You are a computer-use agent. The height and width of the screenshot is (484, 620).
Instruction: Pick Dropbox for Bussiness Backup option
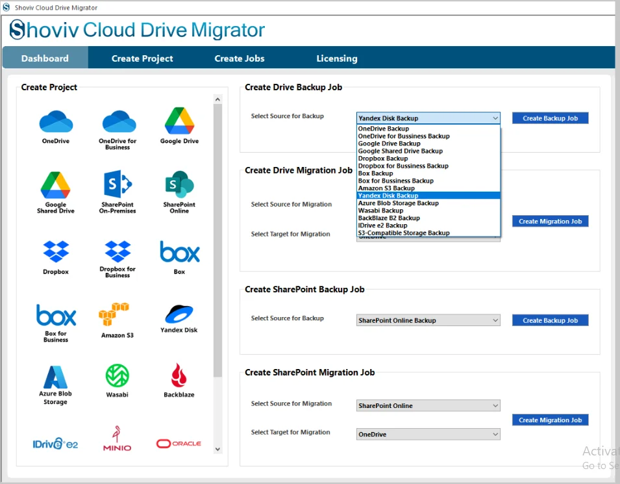click(428, 166)
